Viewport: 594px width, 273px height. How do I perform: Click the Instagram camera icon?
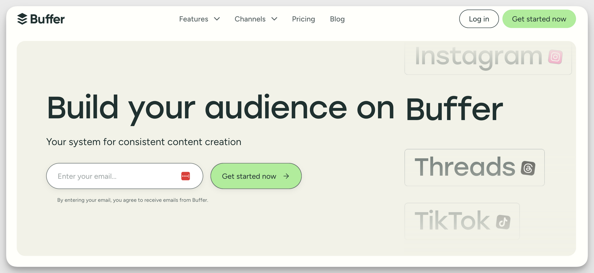pos(555,57)
